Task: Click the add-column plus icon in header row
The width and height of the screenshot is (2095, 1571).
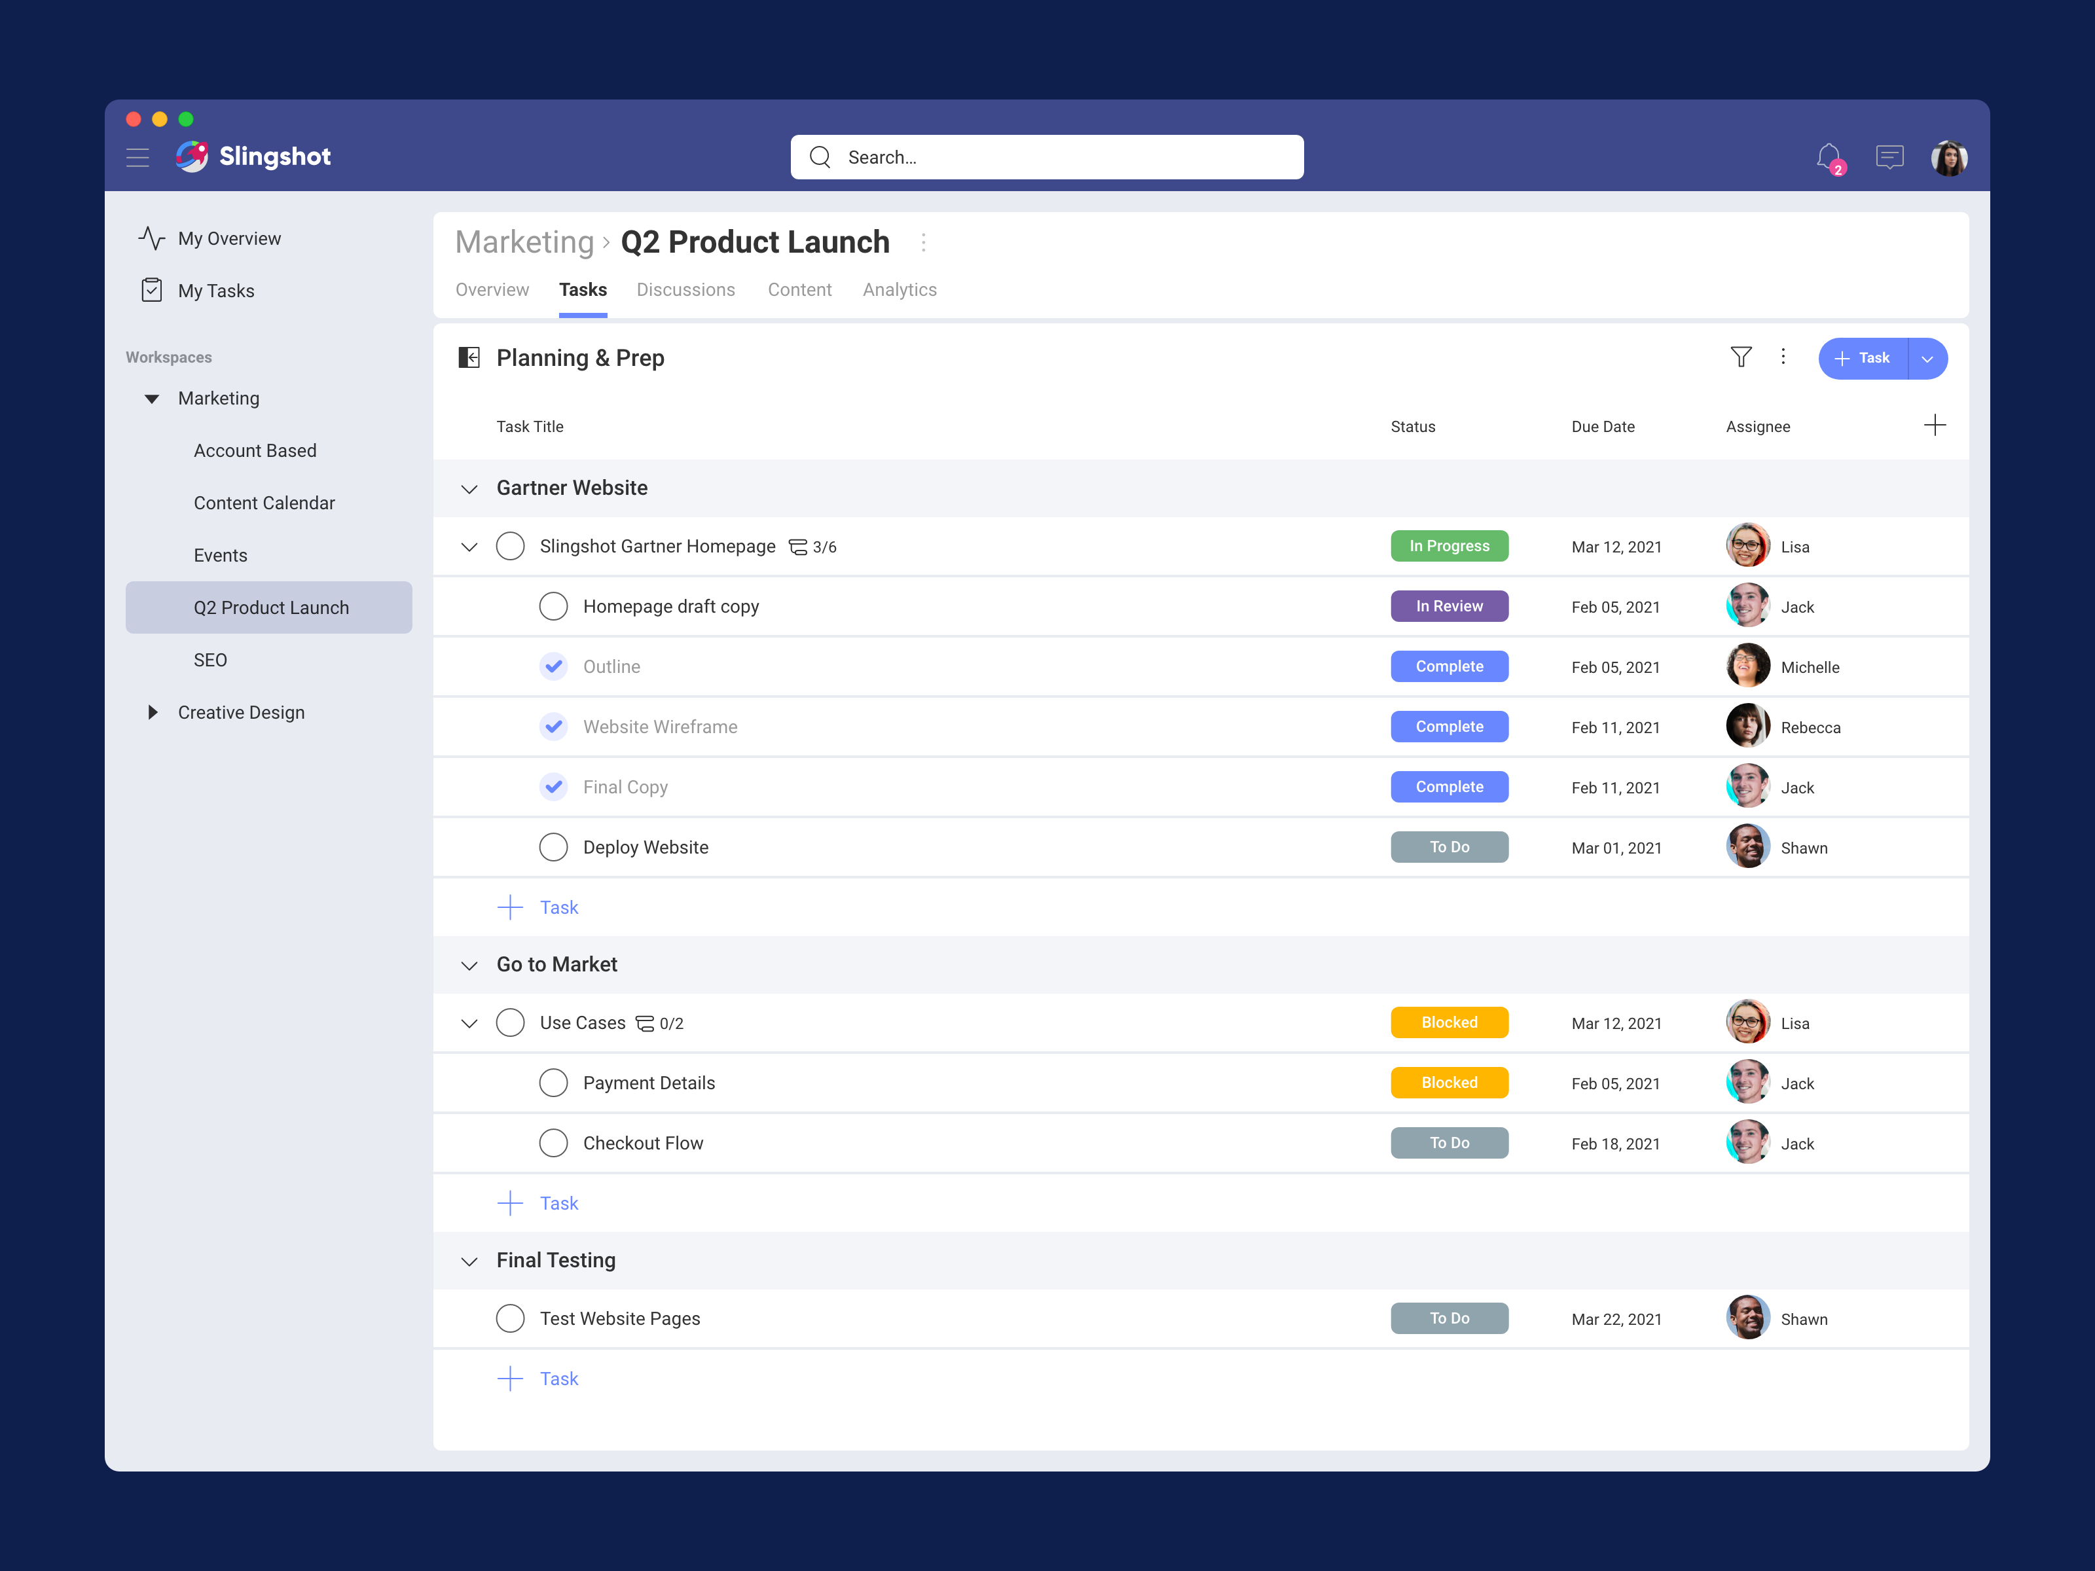Action: [x=1935, y=426]
